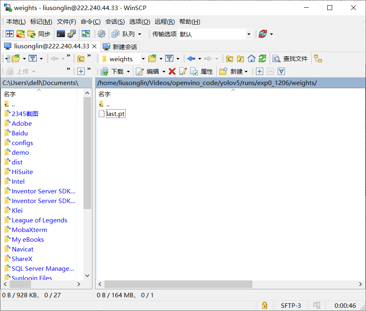Select the League of Legends folder
This screenshot has width=366, height=311.
[40, 220]
